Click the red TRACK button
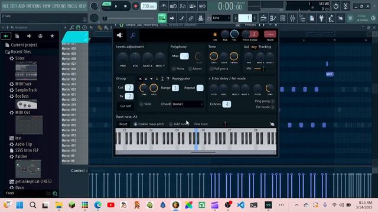Viewport: 378px width, 212px height. 270,34
